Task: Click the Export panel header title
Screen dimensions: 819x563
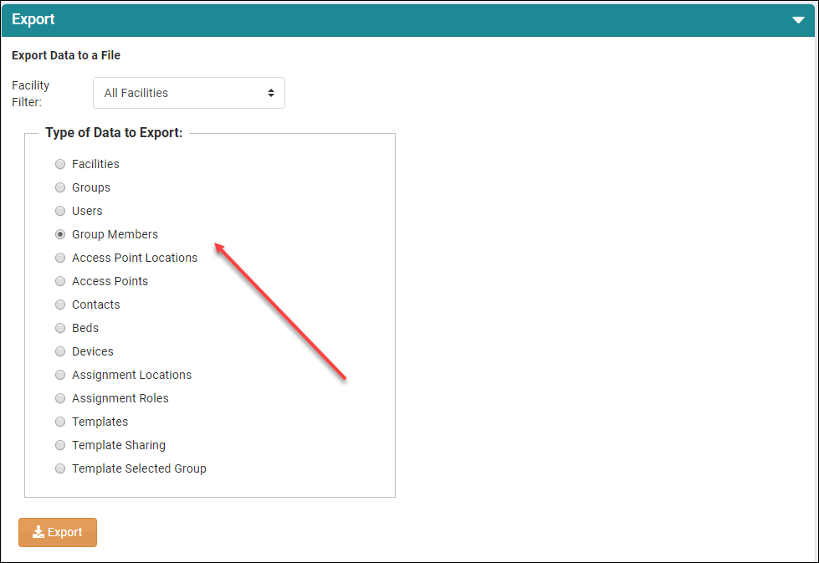Action: [33, 19]
